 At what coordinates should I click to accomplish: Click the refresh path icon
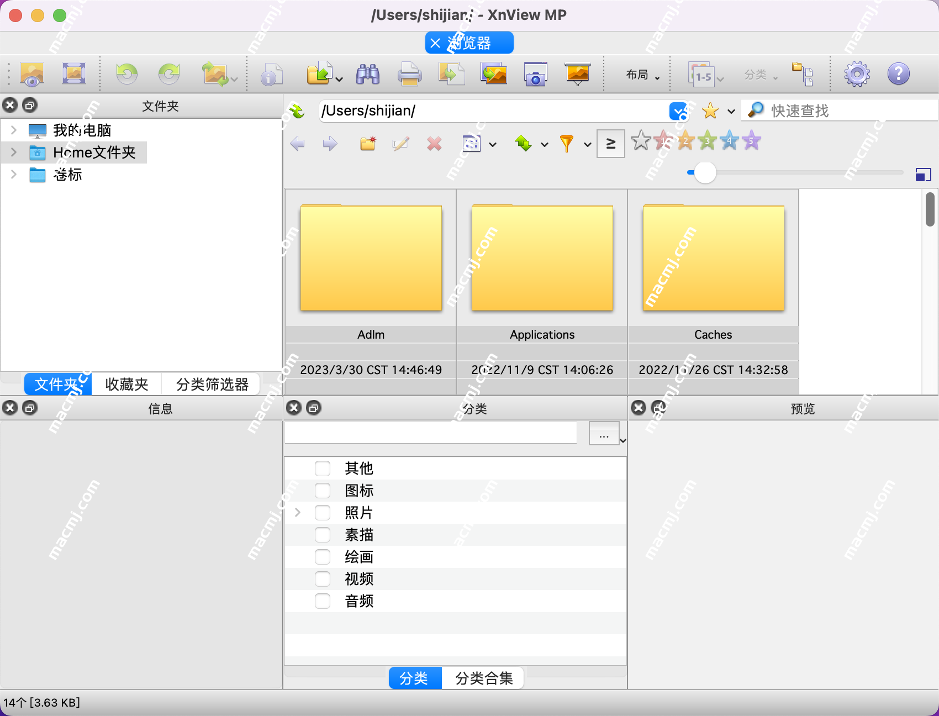tap(297, 111)
